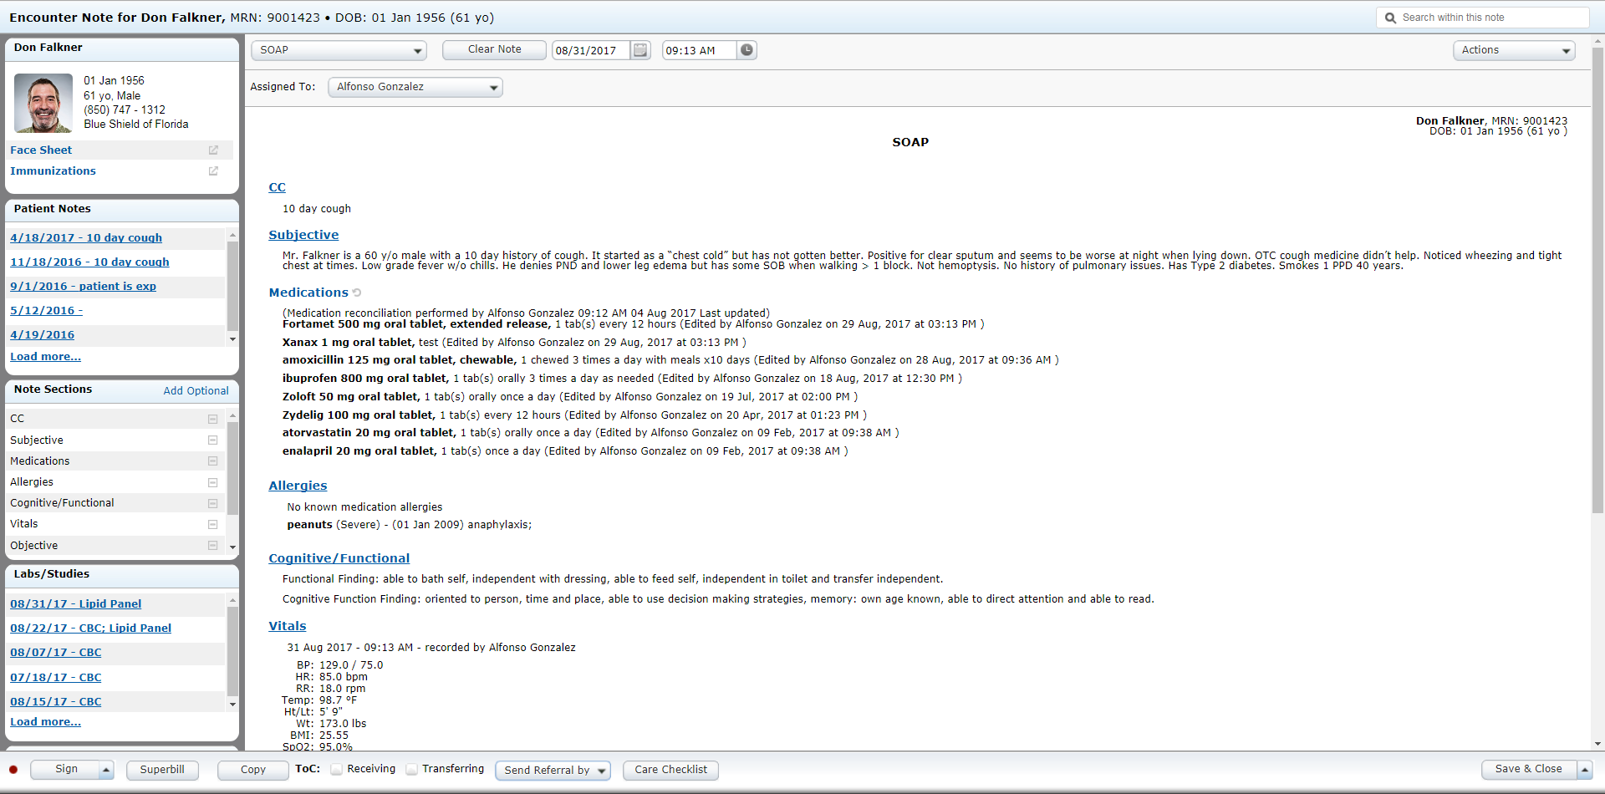Open the 08/22/17 CBC; Lipid Panel lab
Image resolution: width=1605 pixels, height=794 pixels.
tap(90, 629)
